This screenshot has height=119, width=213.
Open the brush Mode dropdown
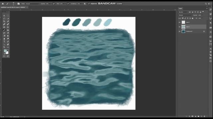click(33, 4)
